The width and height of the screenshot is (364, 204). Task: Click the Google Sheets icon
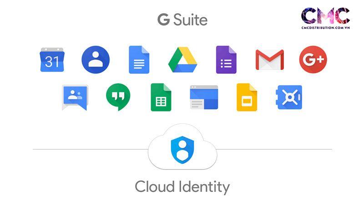pos(161,97)
